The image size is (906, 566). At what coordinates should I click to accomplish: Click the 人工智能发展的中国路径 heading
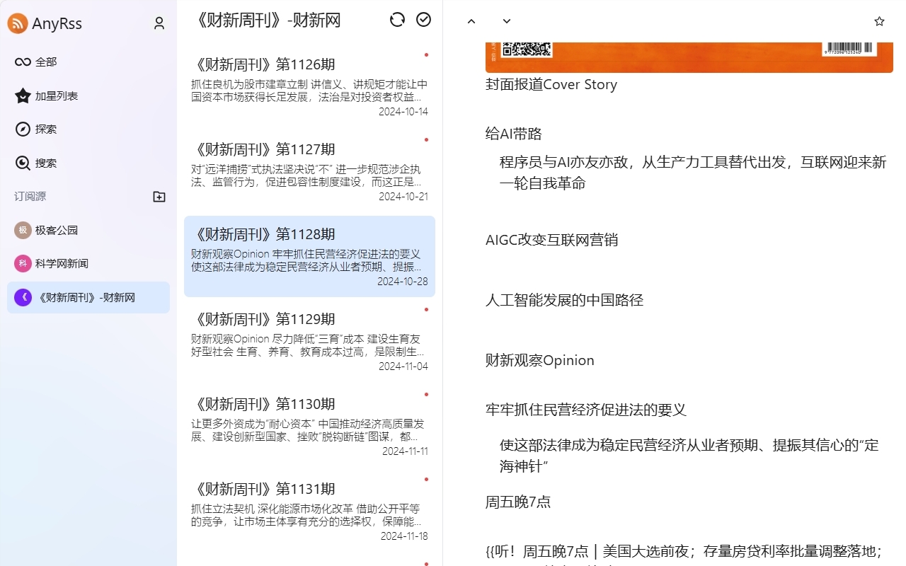(x=564, y=301)
